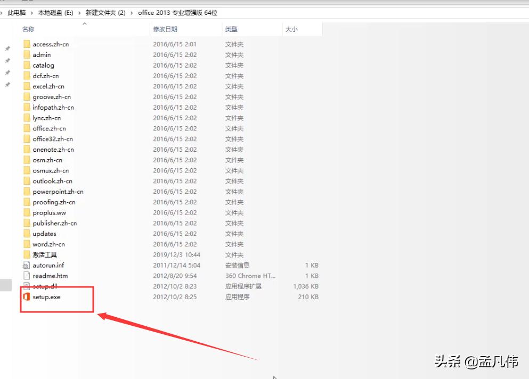Click the office32.zh-cn folder icon
Image resolution: width=529 pixels, height=379 pixels.
pyautogui.click(x=27, y=139)
